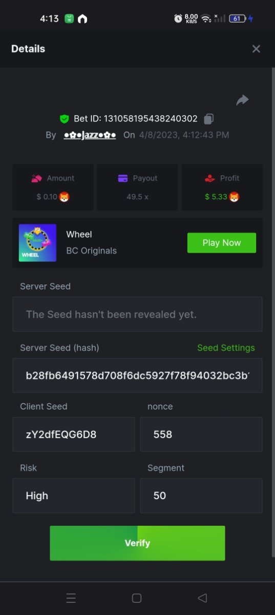Tap the Amount pink icon

(36, 178)
